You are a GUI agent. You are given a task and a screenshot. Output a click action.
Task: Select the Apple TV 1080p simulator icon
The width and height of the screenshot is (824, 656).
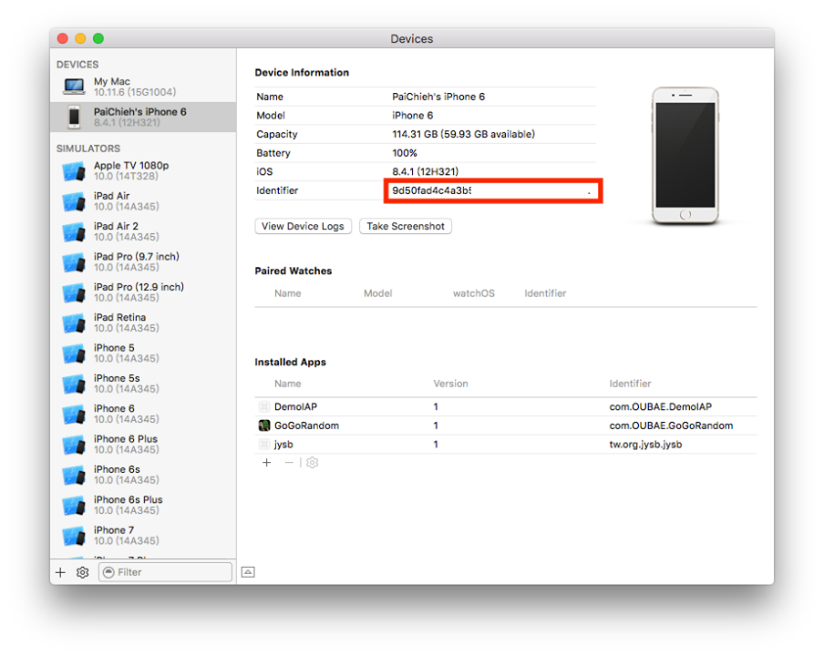pyautogui.click(x=74, y=169)
